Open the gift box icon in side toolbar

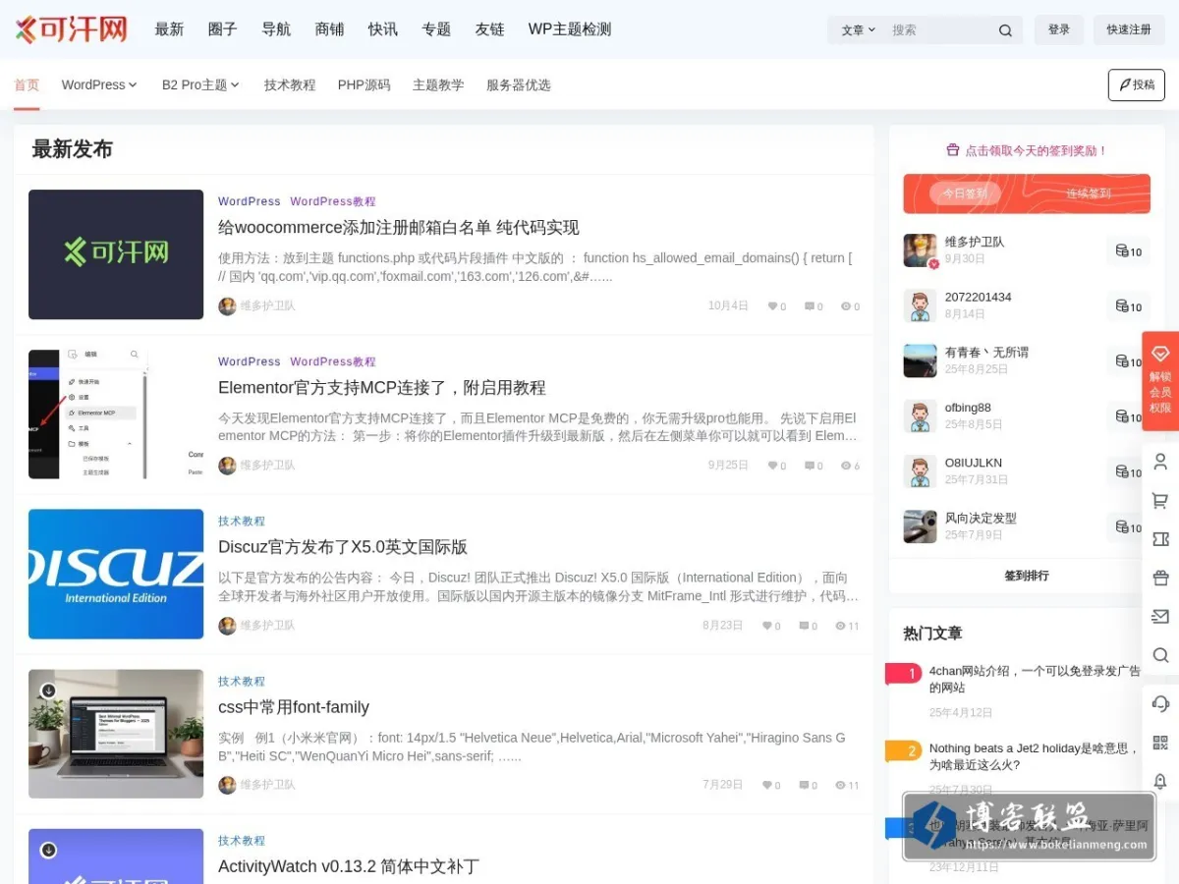coord(1160,578)
